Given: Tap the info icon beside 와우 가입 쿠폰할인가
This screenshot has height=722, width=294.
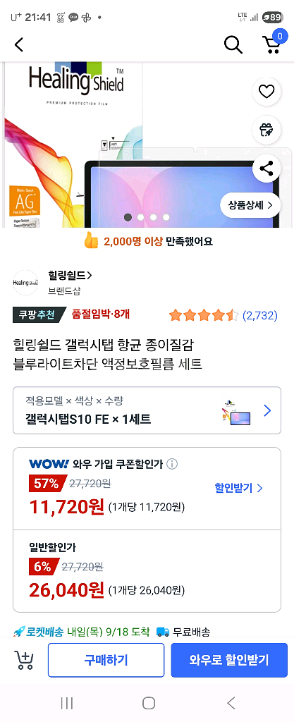Looking at the screenshot, I should [171, 464].
